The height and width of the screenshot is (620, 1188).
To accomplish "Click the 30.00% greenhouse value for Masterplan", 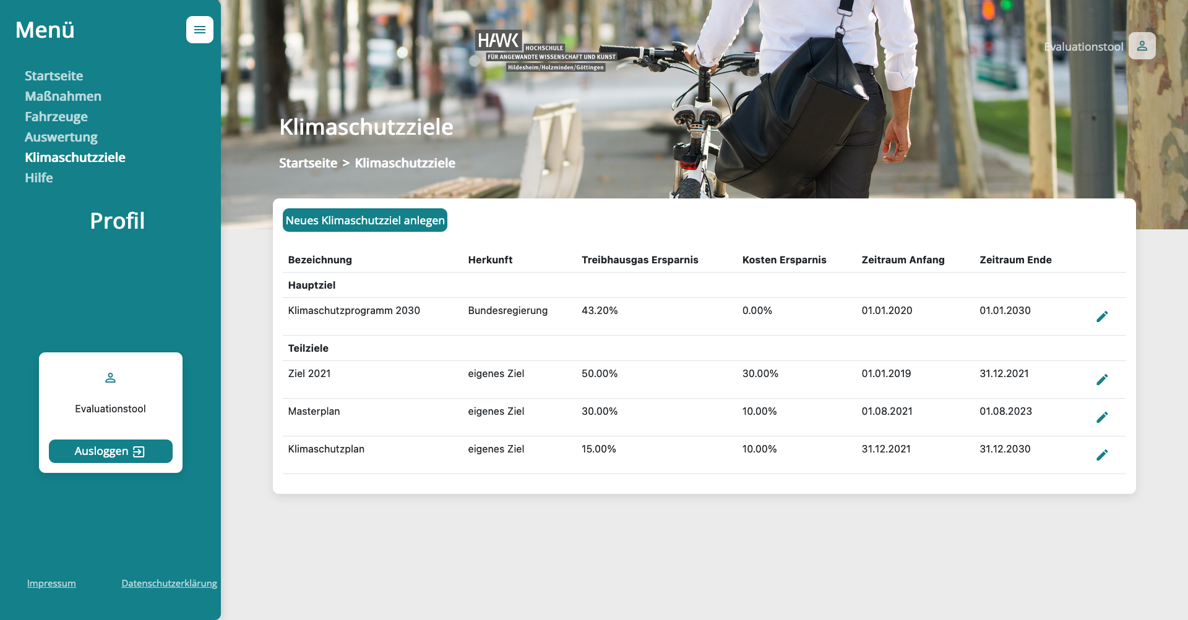I will point(600,411).
